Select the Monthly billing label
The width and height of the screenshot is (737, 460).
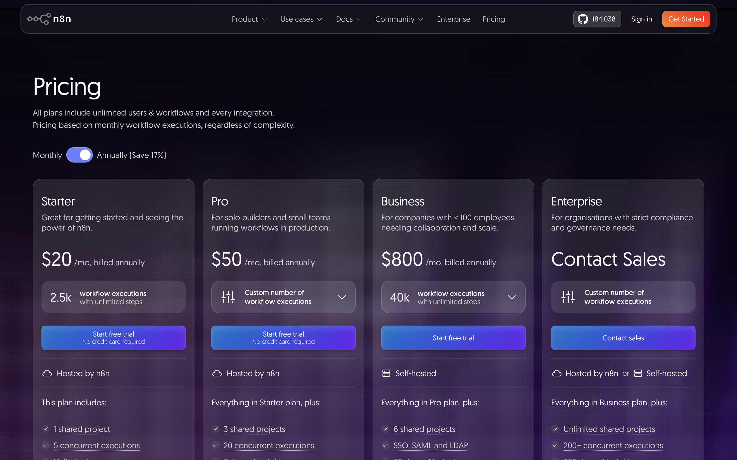(47, 155)
